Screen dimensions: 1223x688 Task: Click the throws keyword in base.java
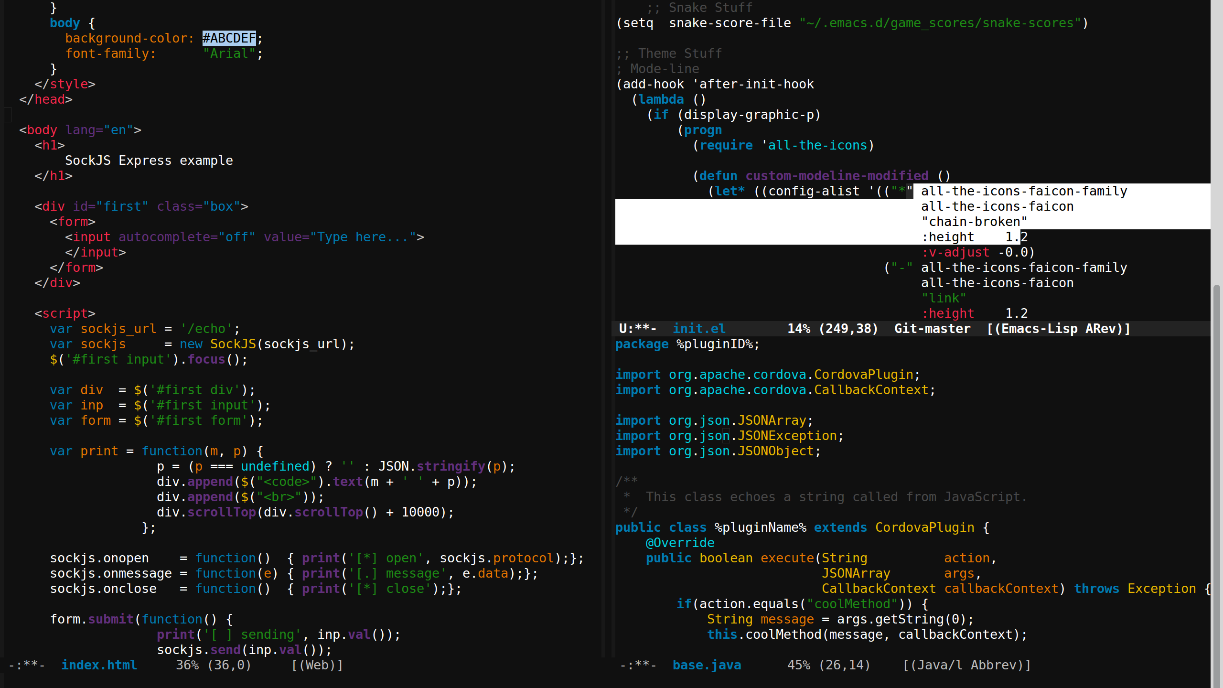pos(1096,588)
